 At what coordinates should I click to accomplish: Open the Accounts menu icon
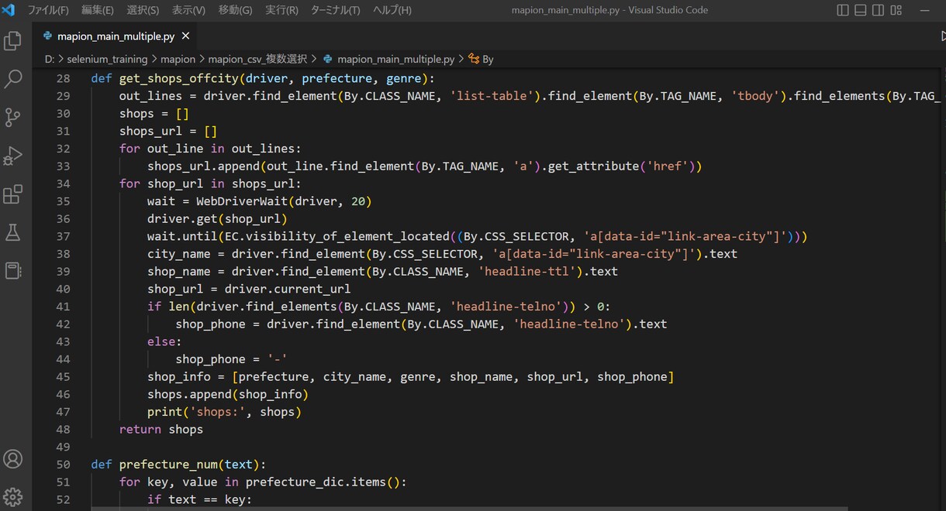coord(13,458)
